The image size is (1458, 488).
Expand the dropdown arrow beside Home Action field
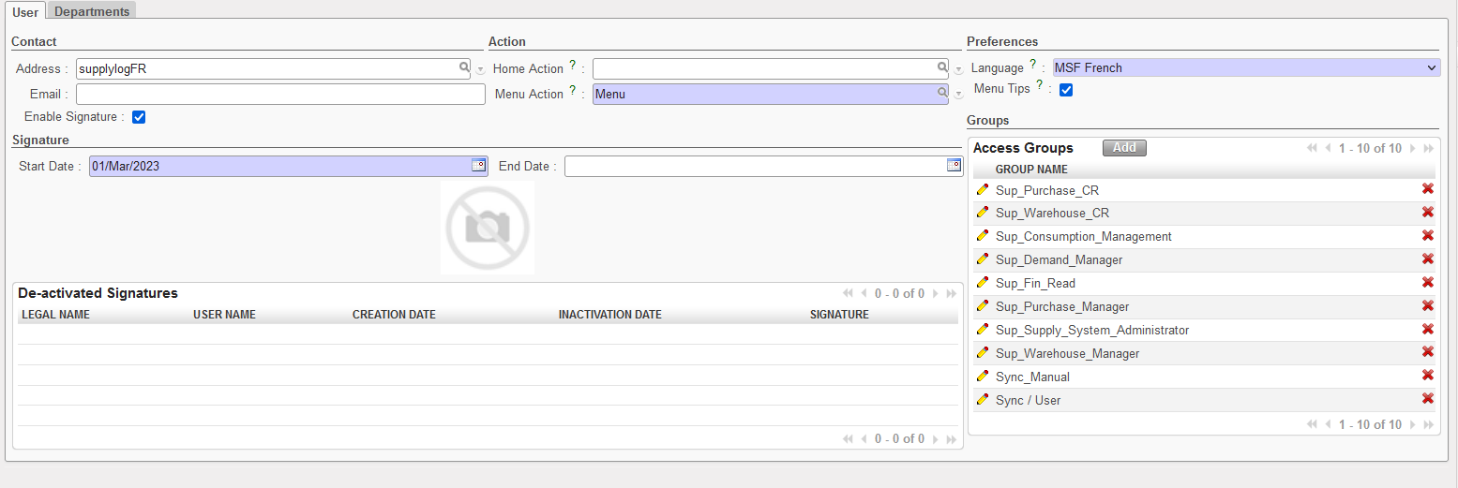click(x=958, y=69)
